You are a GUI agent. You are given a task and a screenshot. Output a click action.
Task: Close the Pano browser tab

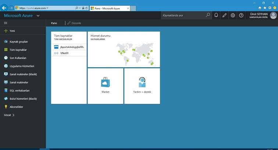128,8
